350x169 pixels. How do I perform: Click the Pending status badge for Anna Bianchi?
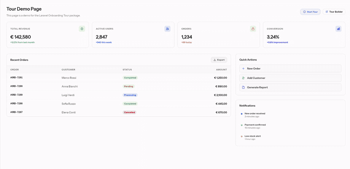(129, 86)
